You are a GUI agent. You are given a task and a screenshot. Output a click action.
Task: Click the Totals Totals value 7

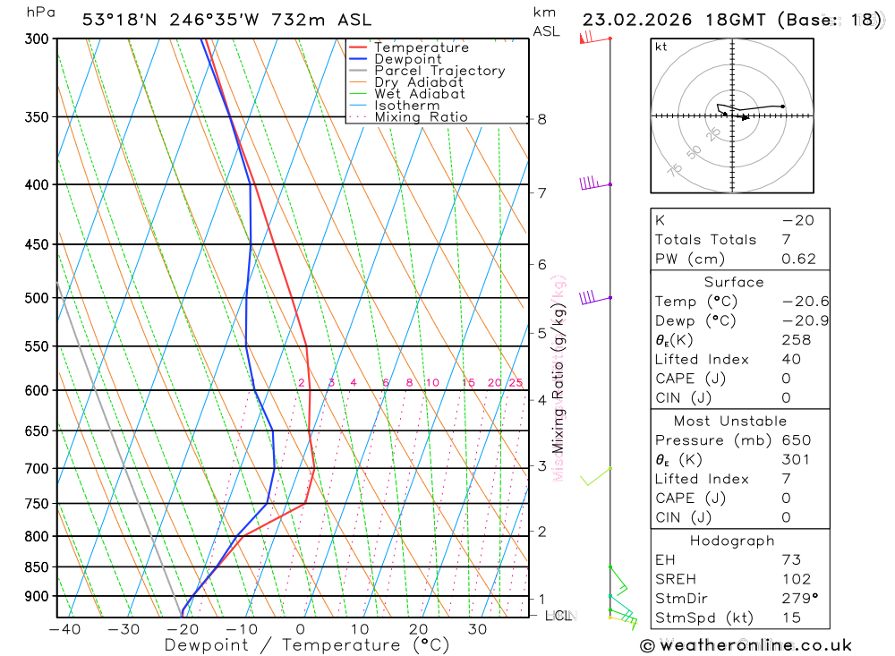pyautogui.click(x=787, y=240)
